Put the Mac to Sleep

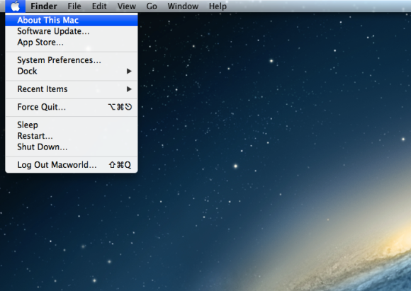point(72,125)
